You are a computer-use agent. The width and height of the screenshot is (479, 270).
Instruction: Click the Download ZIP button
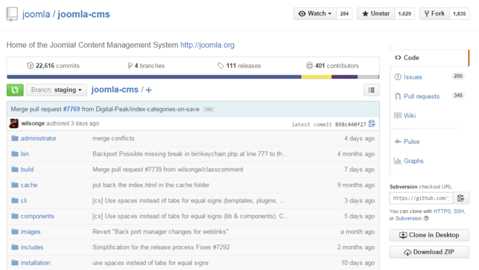pos(429,252)
